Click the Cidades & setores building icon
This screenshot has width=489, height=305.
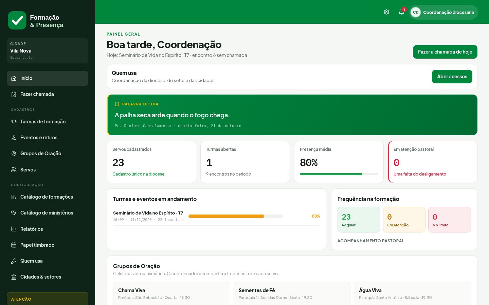tap(14, 277)
